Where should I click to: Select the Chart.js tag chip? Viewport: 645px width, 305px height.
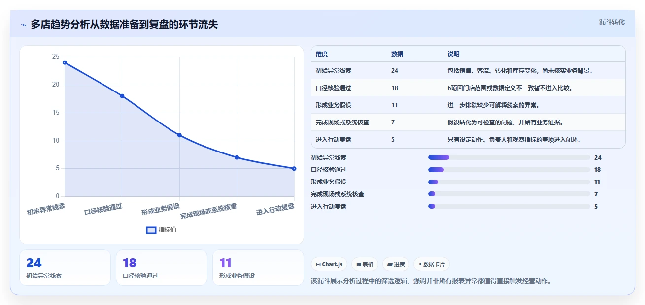pyautogui.click(x=329, y=264)
